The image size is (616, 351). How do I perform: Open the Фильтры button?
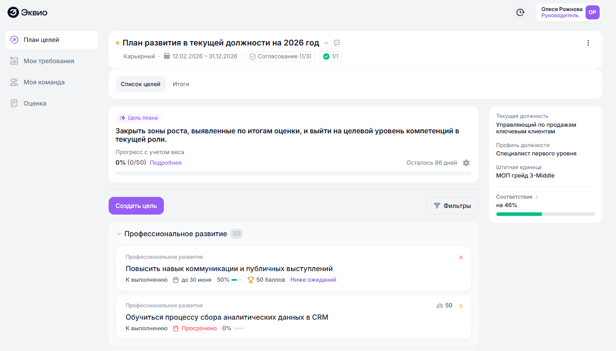(452, 206)
